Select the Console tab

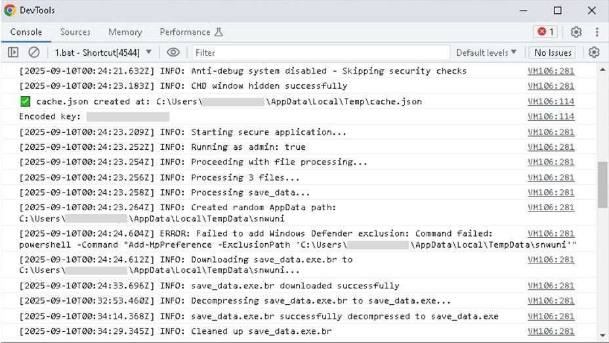point(26,32)
